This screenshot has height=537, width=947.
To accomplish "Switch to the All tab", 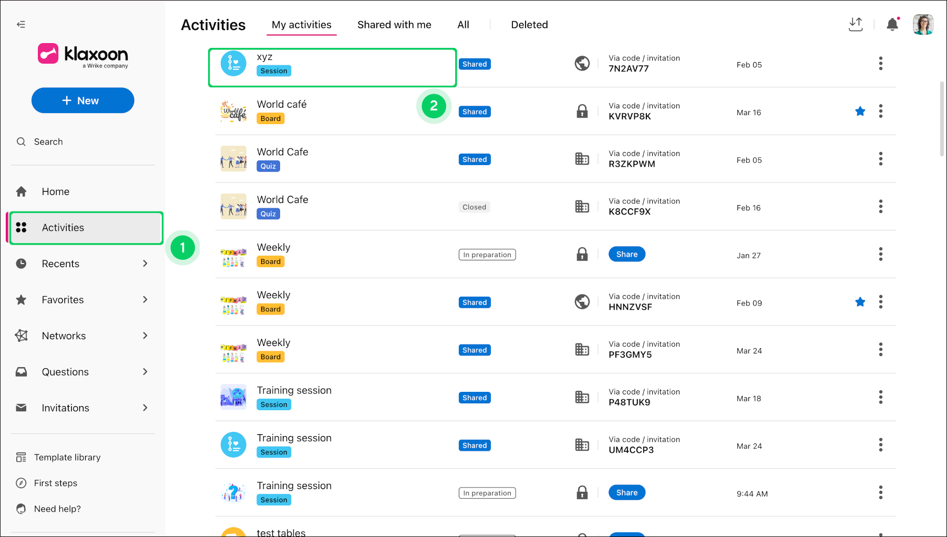I will pyautogui.click(x=463, y=25).
